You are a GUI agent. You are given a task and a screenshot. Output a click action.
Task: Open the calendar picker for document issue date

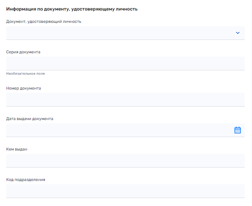point(237,130)
